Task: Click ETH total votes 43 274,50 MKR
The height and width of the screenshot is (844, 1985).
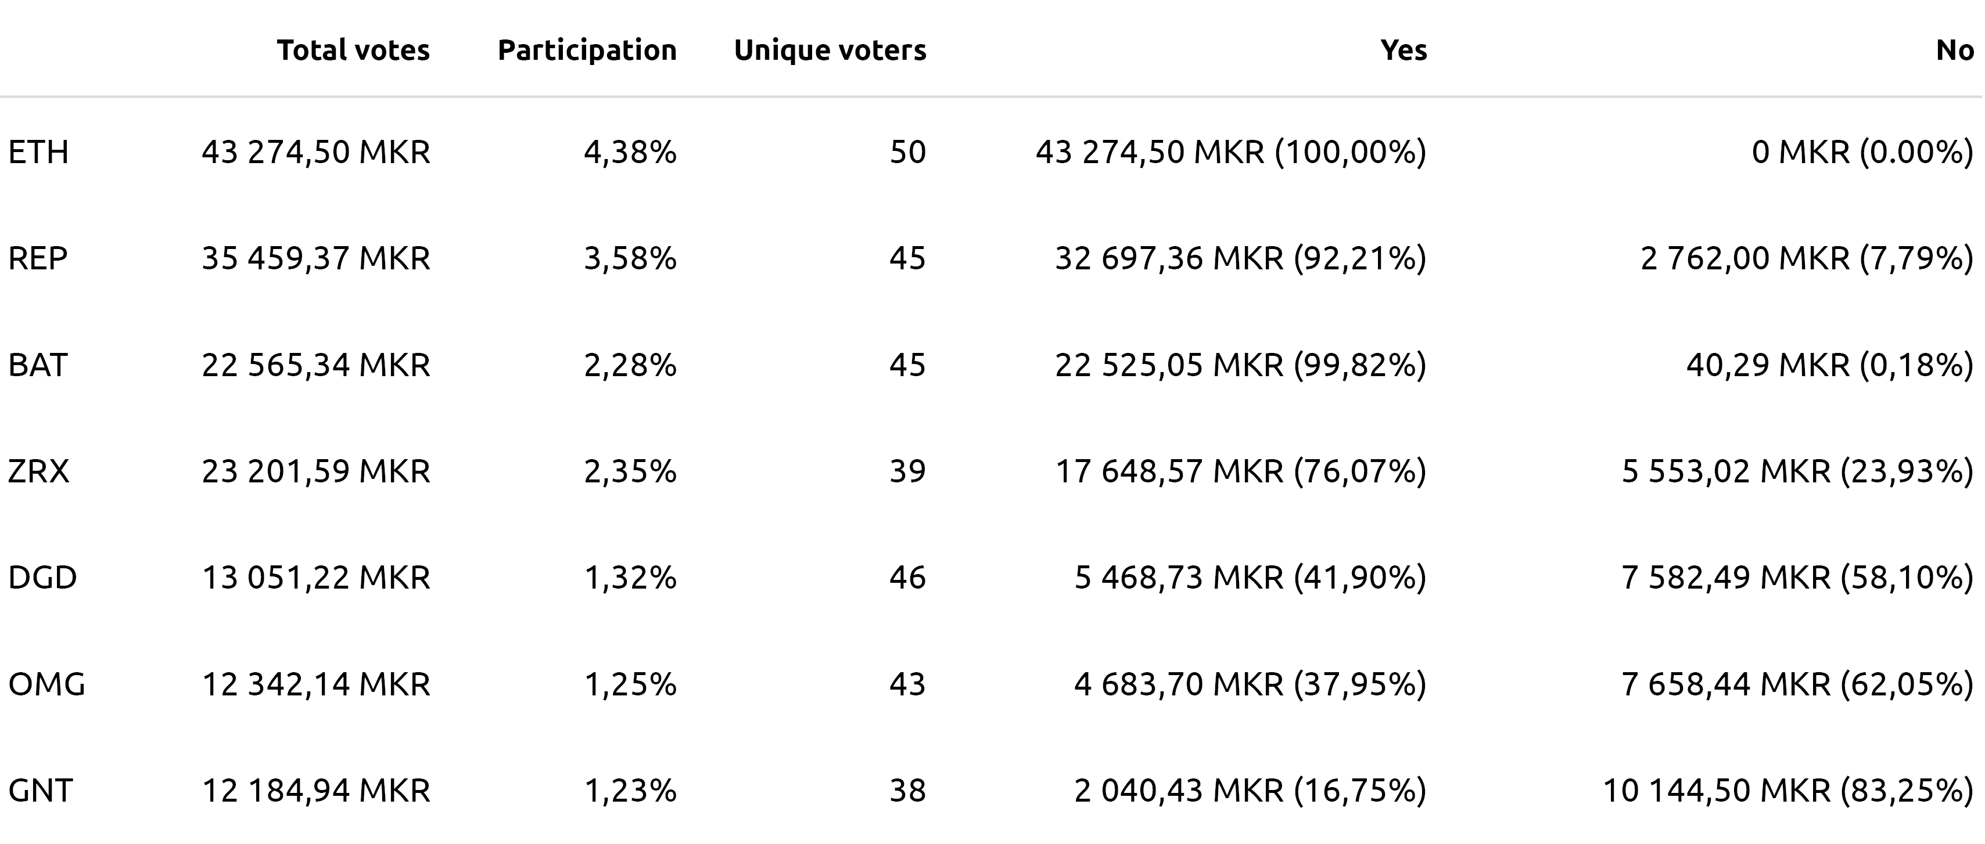Action: [316, 152]
